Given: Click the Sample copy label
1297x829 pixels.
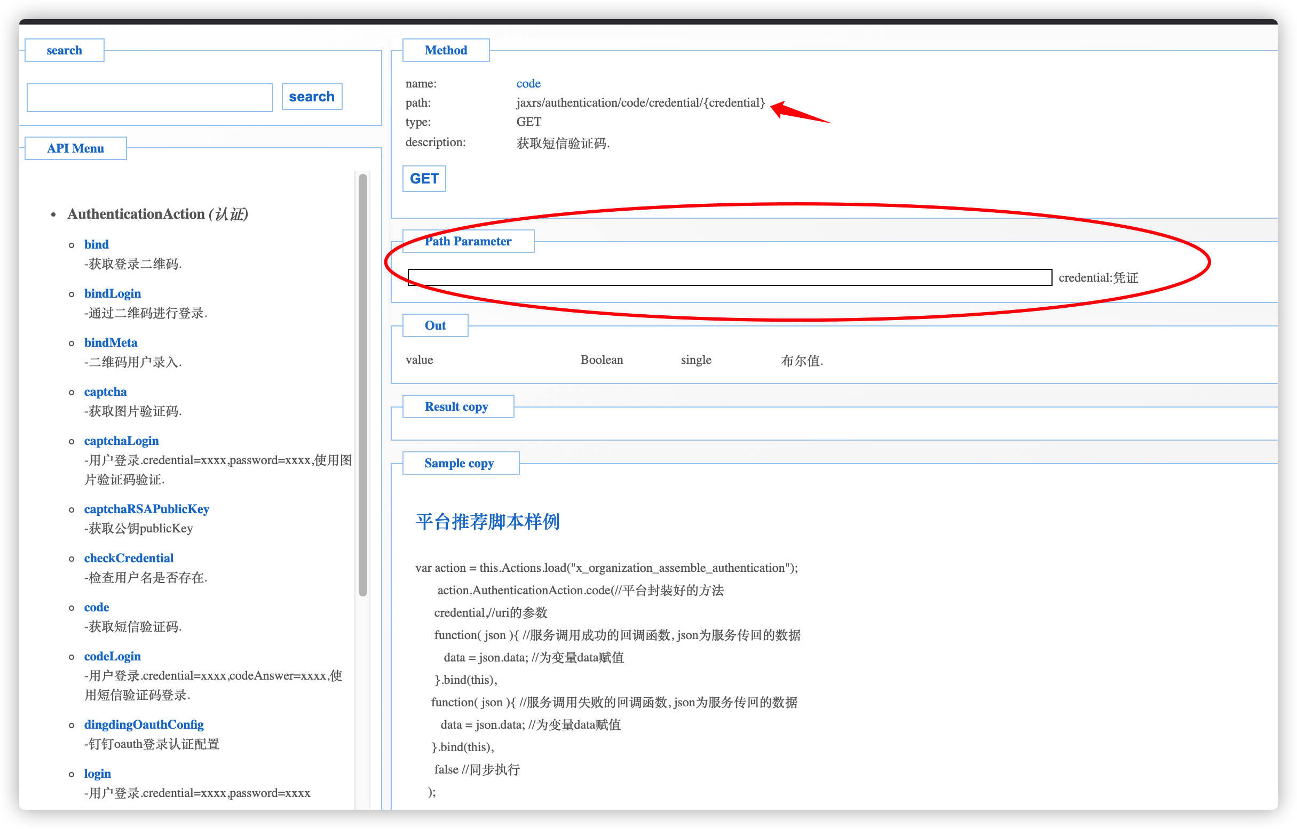Looking at the screenshot, I should [x=459, y=463].
